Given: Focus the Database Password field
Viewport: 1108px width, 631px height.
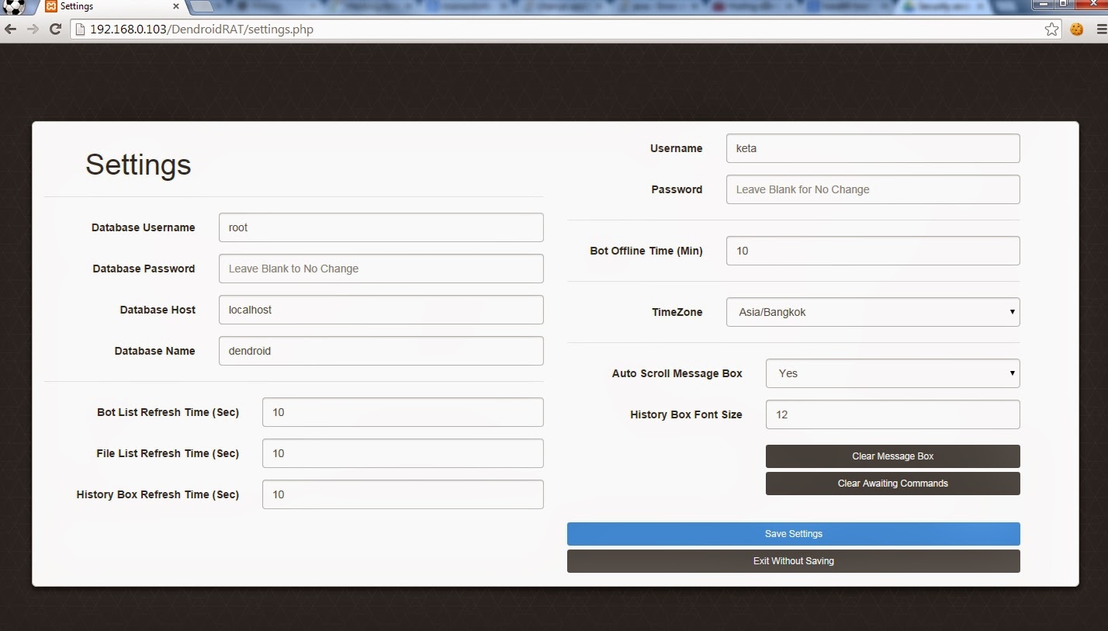Looking at the screenshot, I should click(381, 269).
